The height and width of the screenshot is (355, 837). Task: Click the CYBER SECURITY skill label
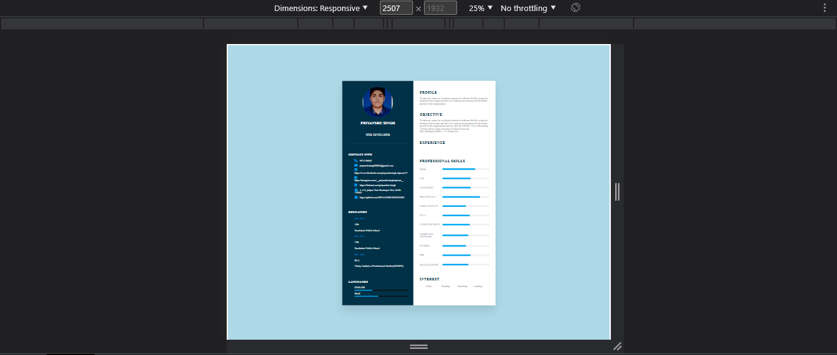pyautogui.click(x=430, y=225)
